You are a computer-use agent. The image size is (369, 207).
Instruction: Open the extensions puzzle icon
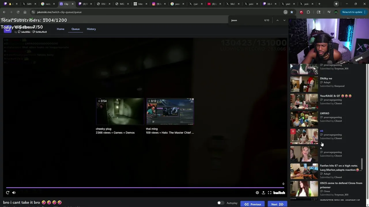308,12
